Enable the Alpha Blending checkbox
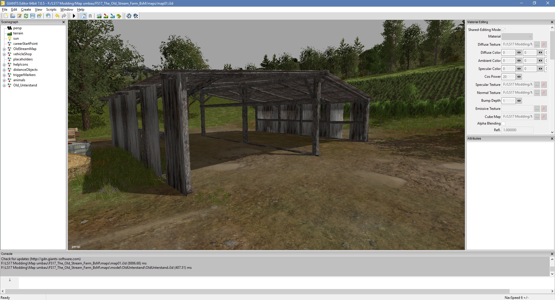The image size is (555, 300). pos(503,123)
